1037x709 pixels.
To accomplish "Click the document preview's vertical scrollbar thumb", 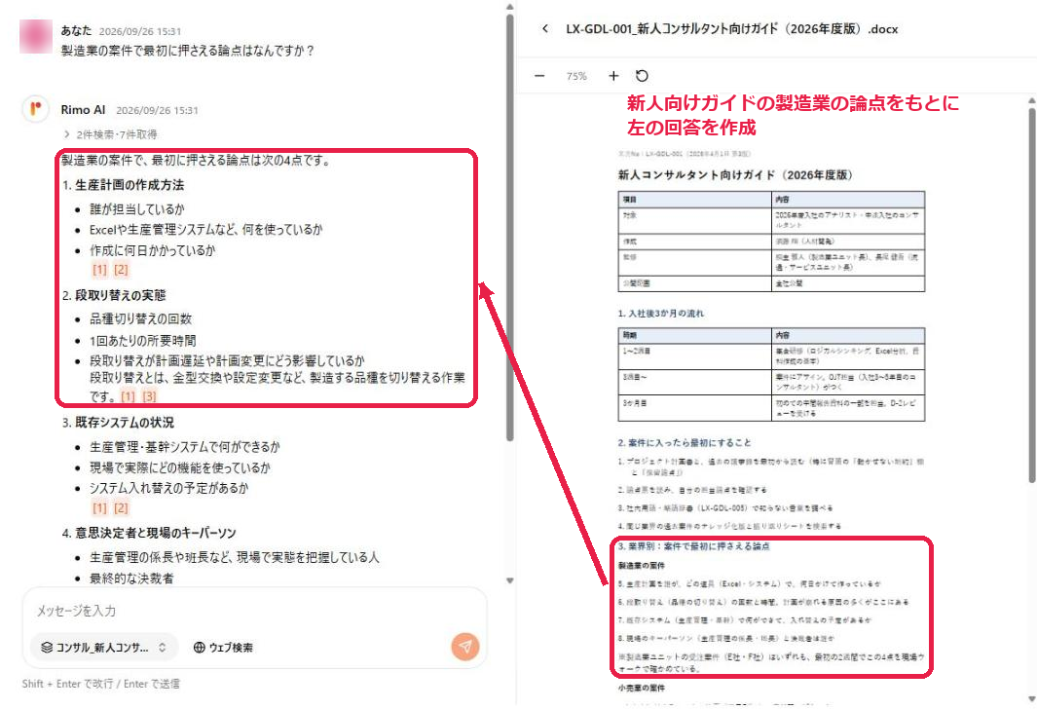I will (1032, 294).
